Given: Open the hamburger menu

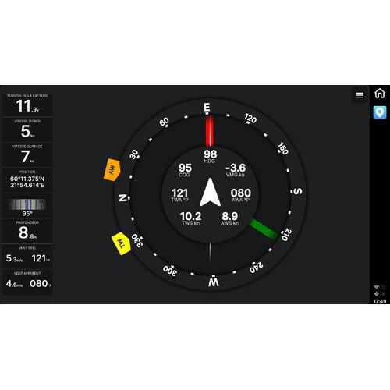Looking at the screenshot, I should [x=360, y=95].
